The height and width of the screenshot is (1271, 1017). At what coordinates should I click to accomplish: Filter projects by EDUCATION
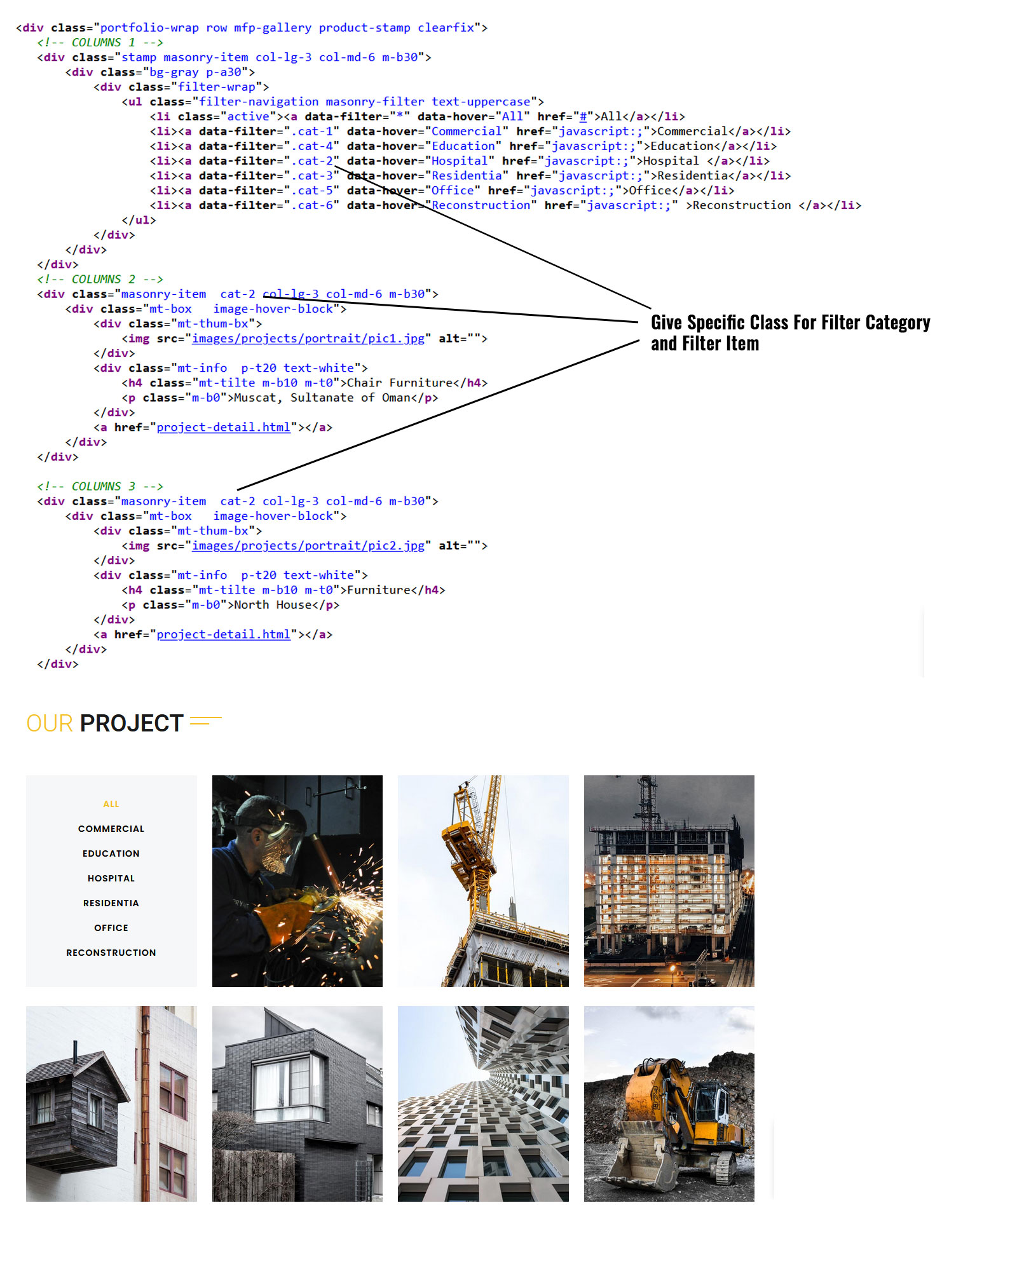pos(111,853)
